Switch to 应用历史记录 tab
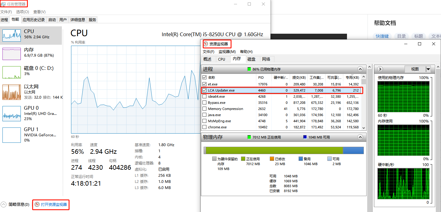 point(34,20)
